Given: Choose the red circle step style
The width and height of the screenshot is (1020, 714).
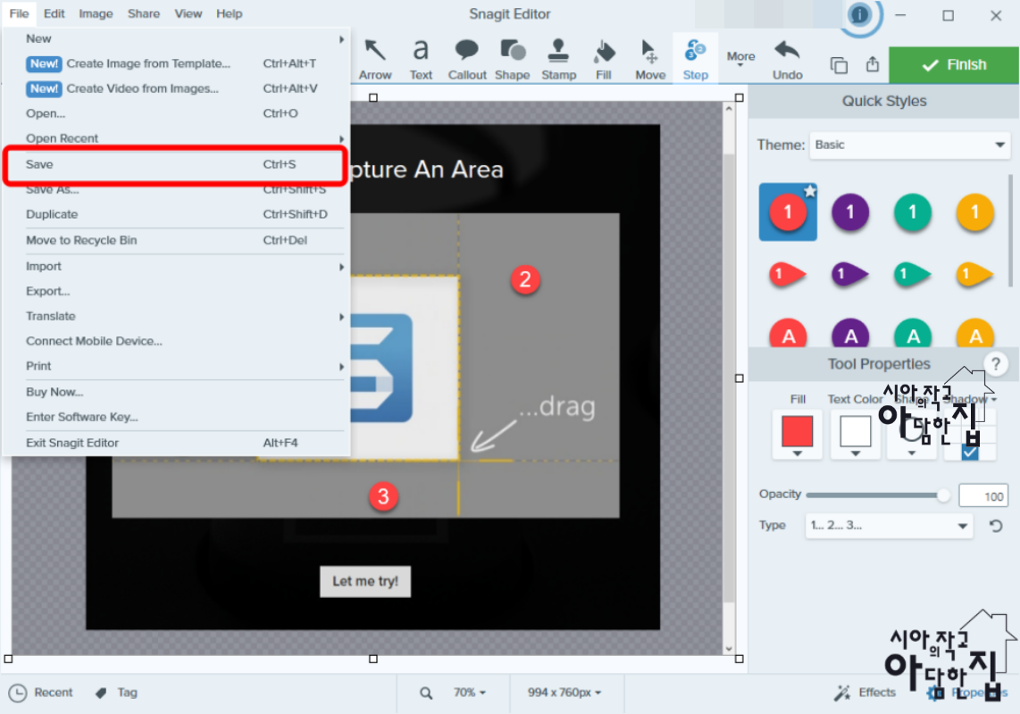Looking at the screenshot, I should click(x=788, y=212).
